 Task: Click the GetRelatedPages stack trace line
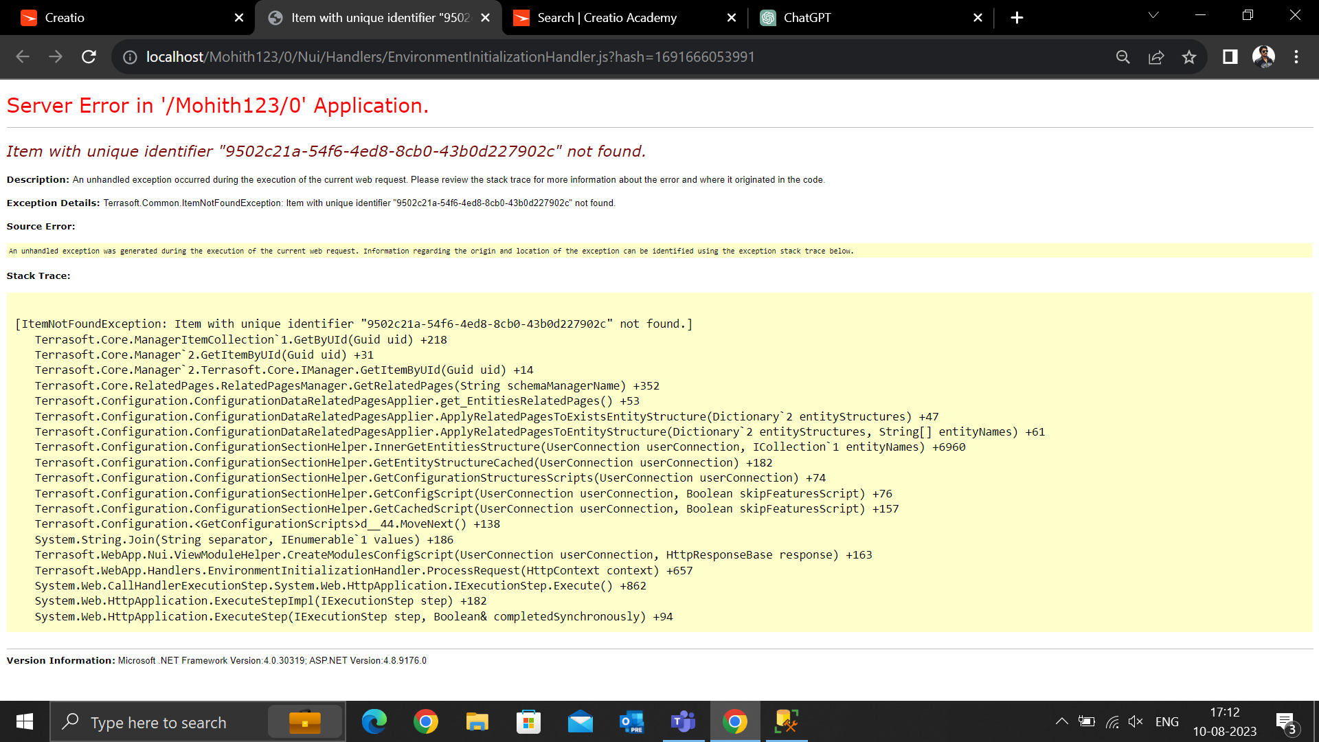point(347,386)
